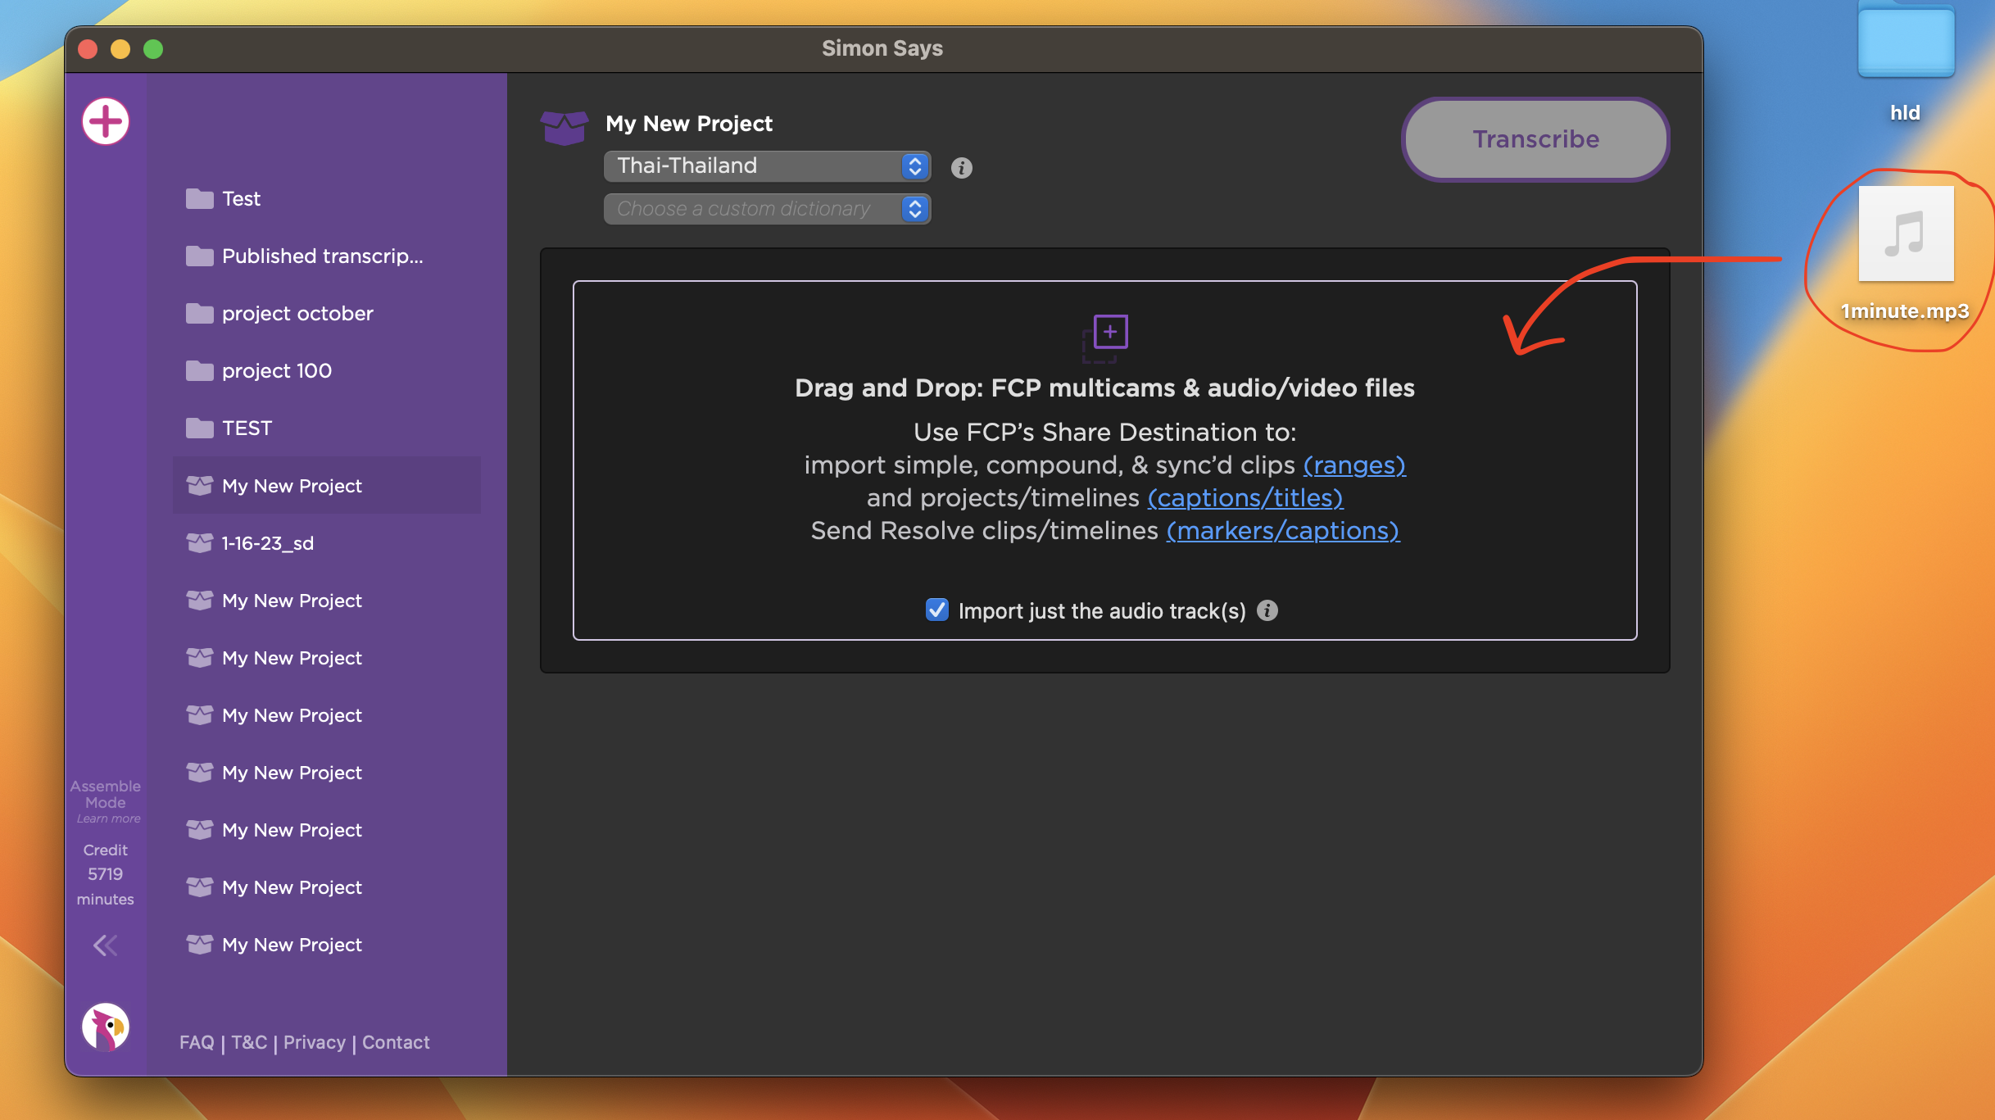1995x1120 pixels.
Task: Click box icon next to 1-16-23_sd
Action: tap(199, 542)
